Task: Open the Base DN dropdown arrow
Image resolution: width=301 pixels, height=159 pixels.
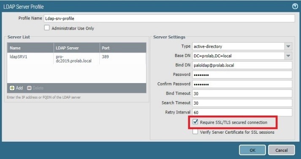Action: point(288,56)
